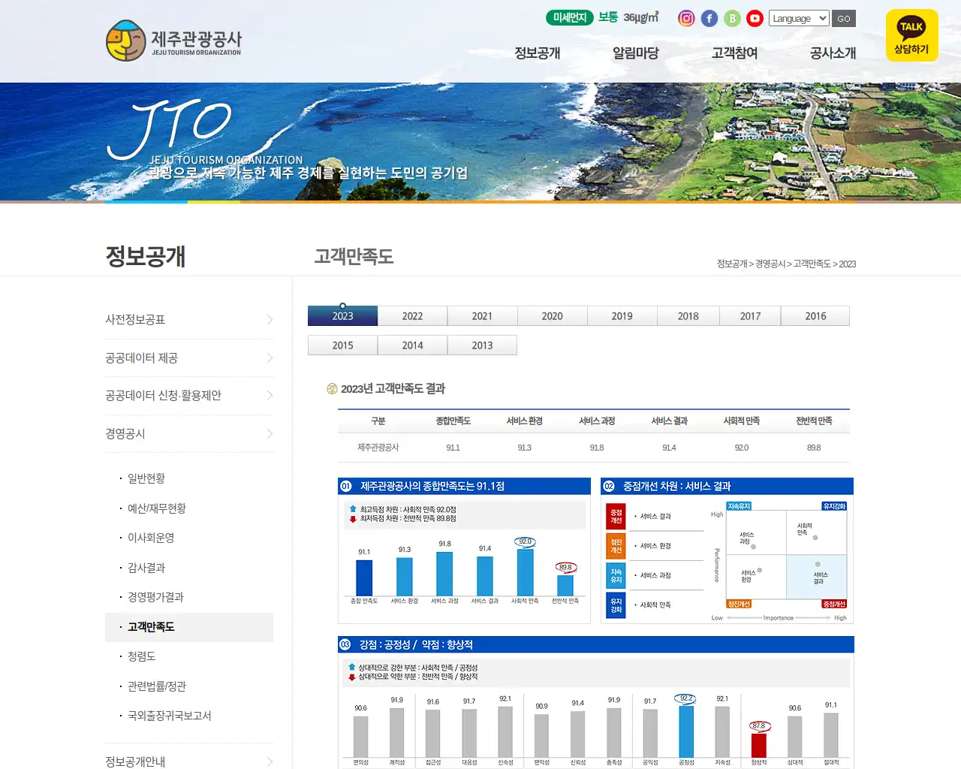Open the 국외출장귀국보고서 sidebar item
This screenshot has width=961, height=769.
(x=167, y=716)
